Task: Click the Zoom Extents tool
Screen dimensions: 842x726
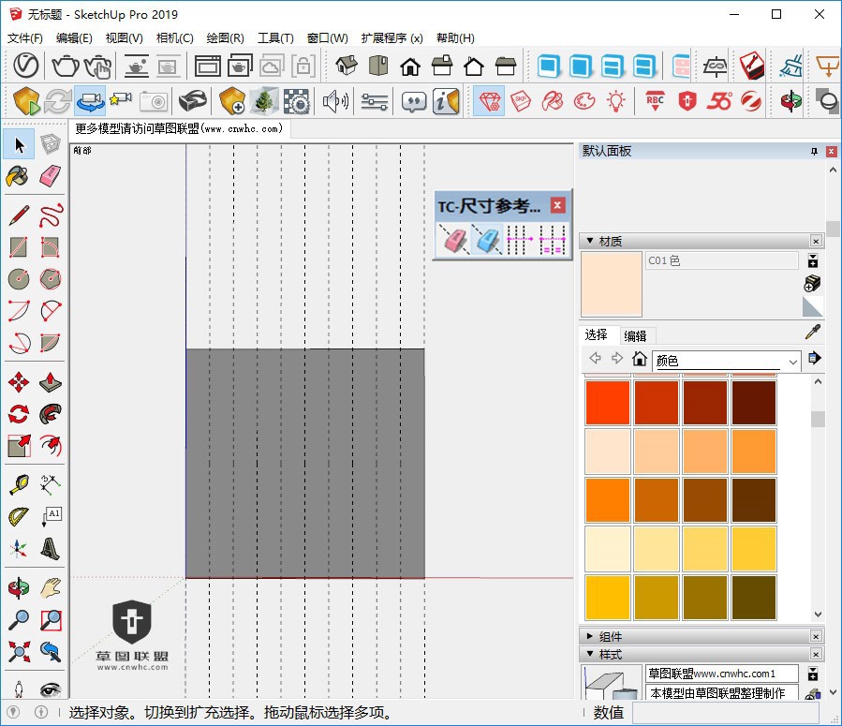Action: pyautogui.click(x=18, y=650)
